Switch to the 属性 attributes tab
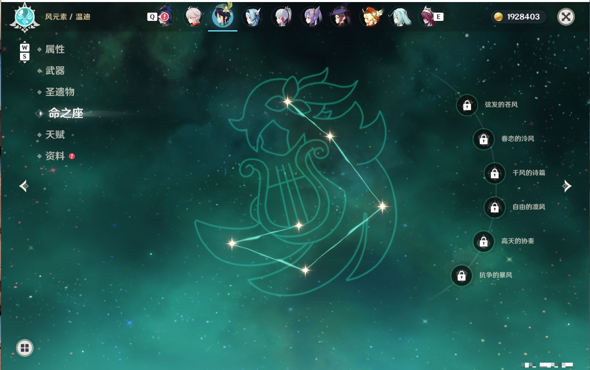This screenshot has height=370, width=590. 55,49
